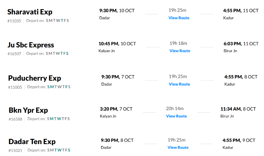
Task: Click Kalyan Jn station under 10:45 PM
Action: 107,51
